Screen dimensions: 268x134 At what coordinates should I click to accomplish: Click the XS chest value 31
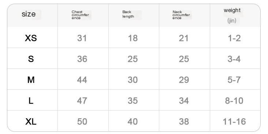(x=82, y=38)
